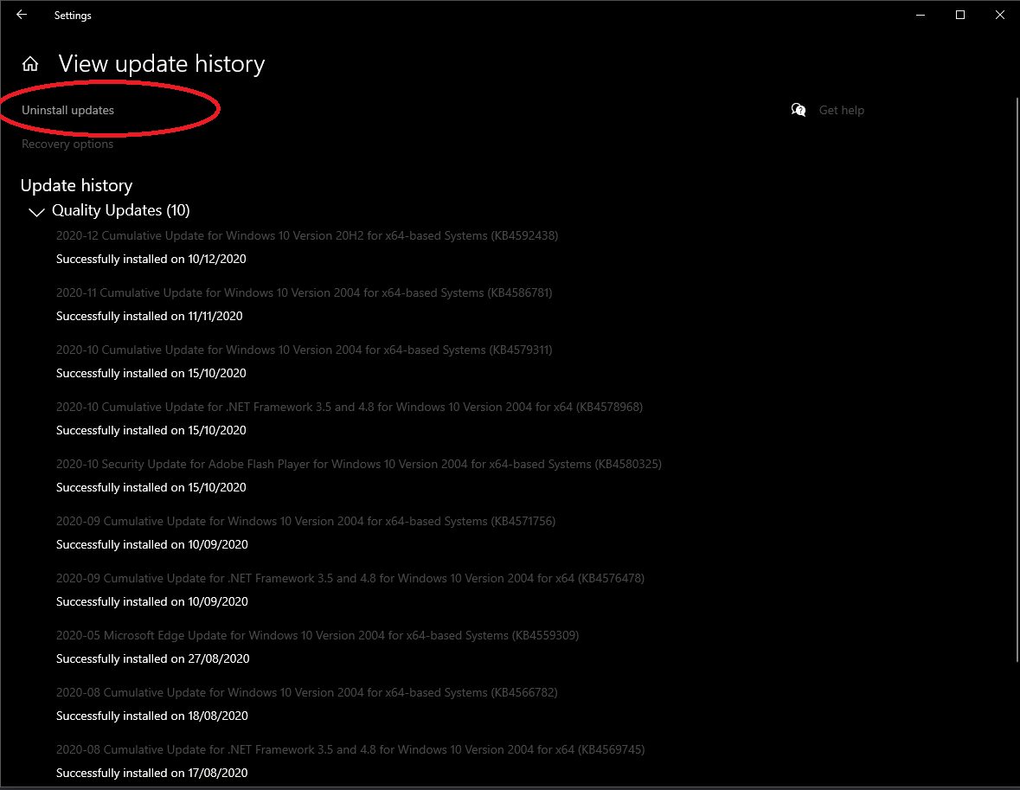Screen dimensions: 1020x790
Task: Click the back arrow in the title bar
Action: click(x=21, y=15)
